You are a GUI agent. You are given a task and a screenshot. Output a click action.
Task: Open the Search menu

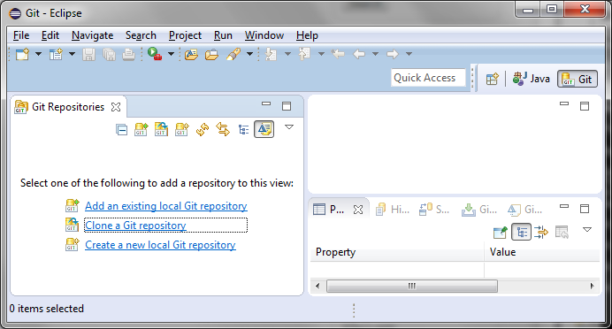[x=141, y=35]
